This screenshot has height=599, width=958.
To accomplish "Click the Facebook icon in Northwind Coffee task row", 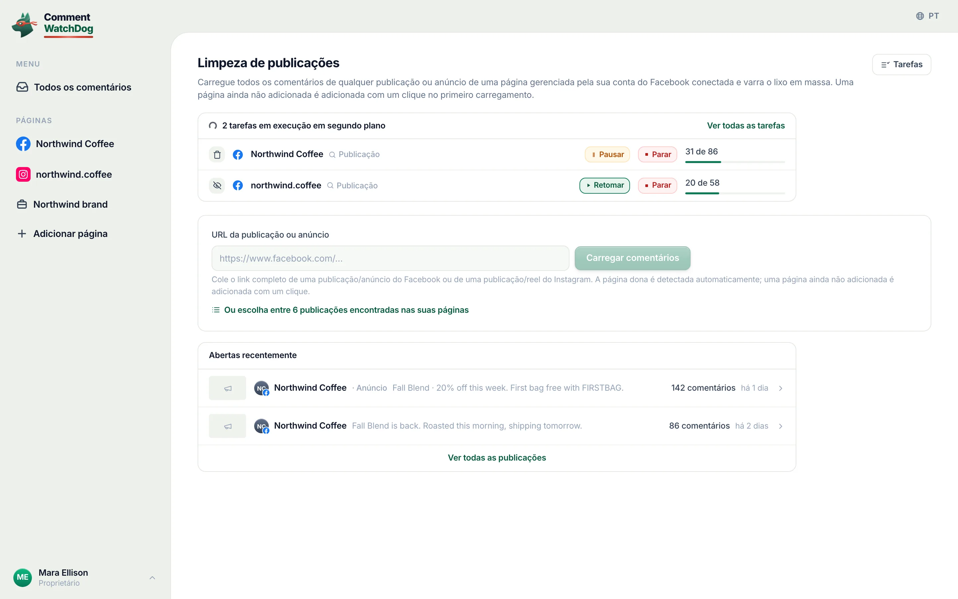I will pyautogui.click(x=238, y=154).
